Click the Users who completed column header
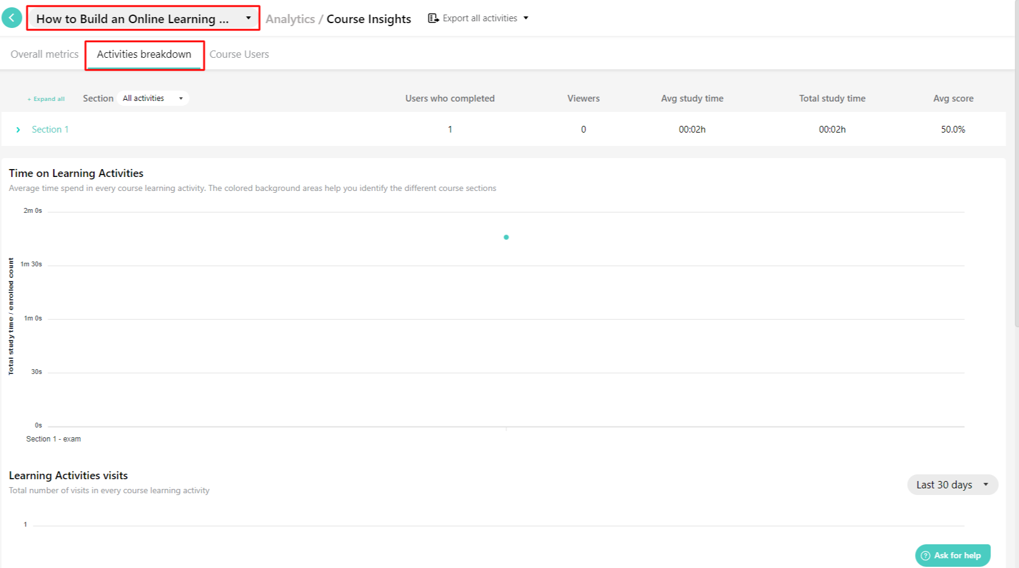The width and height of the screenshot is (1019, 568). click(450, 99)
